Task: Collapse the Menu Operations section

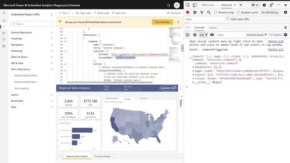Action: pyautogui.click(x=32, y=69)
